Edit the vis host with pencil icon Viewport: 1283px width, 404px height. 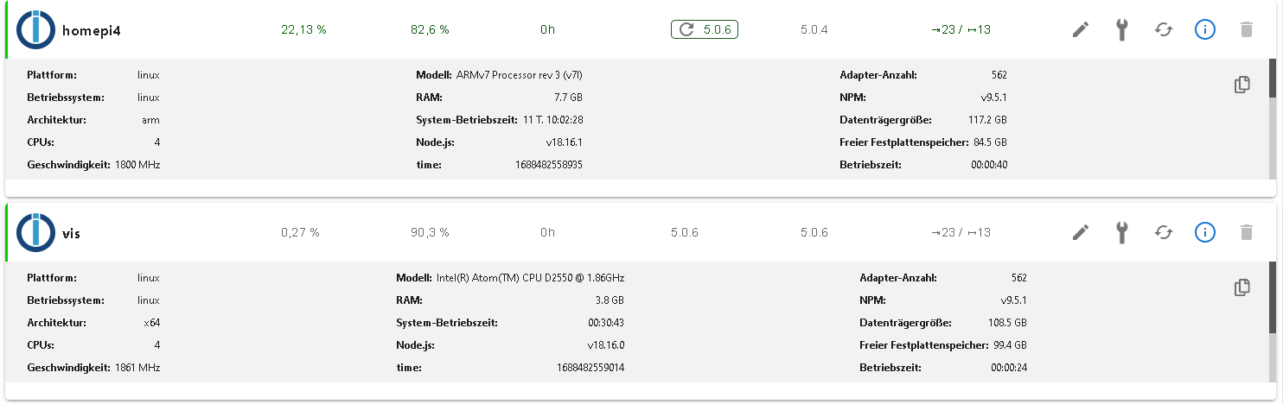click(x=1080, y=232)
